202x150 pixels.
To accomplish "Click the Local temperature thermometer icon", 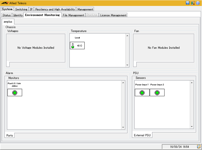I will click(73, 46).
